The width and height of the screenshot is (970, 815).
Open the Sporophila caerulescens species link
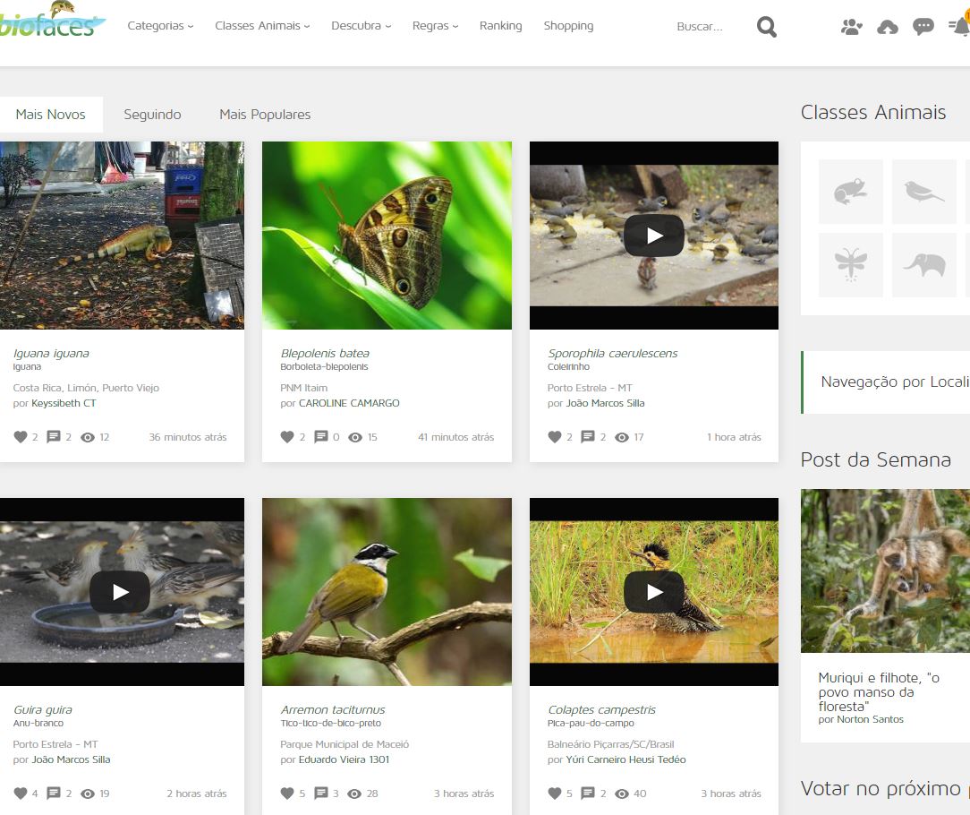pos(612,353)
